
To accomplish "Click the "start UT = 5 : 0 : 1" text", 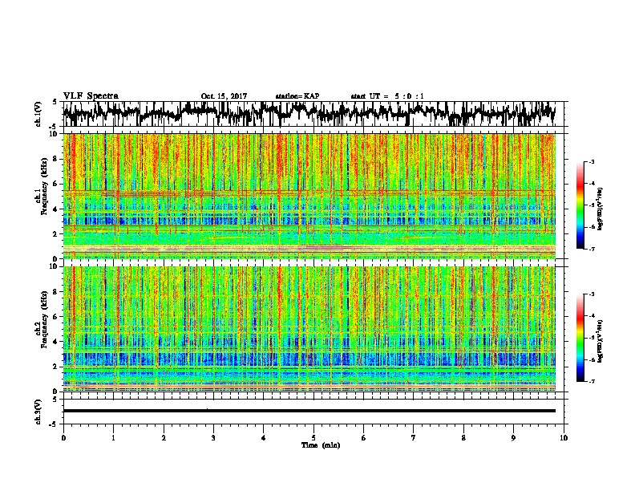I will click(387, 96).
